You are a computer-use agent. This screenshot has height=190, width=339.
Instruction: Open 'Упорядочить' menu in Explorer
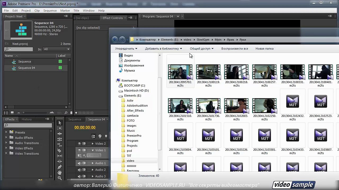coord(126,49)
